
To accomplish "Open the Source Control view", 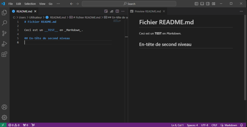I will click(4, 34).
